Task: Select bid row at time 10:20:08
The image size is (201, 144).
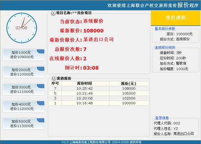Action: tap(99, 98)
